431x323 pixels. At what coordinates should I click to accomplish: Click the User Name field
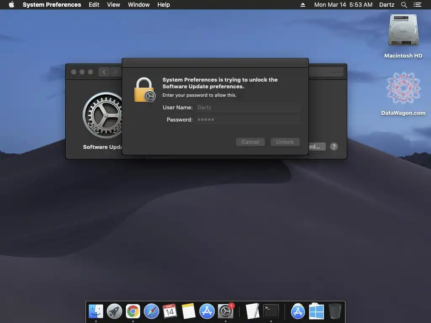247,107
